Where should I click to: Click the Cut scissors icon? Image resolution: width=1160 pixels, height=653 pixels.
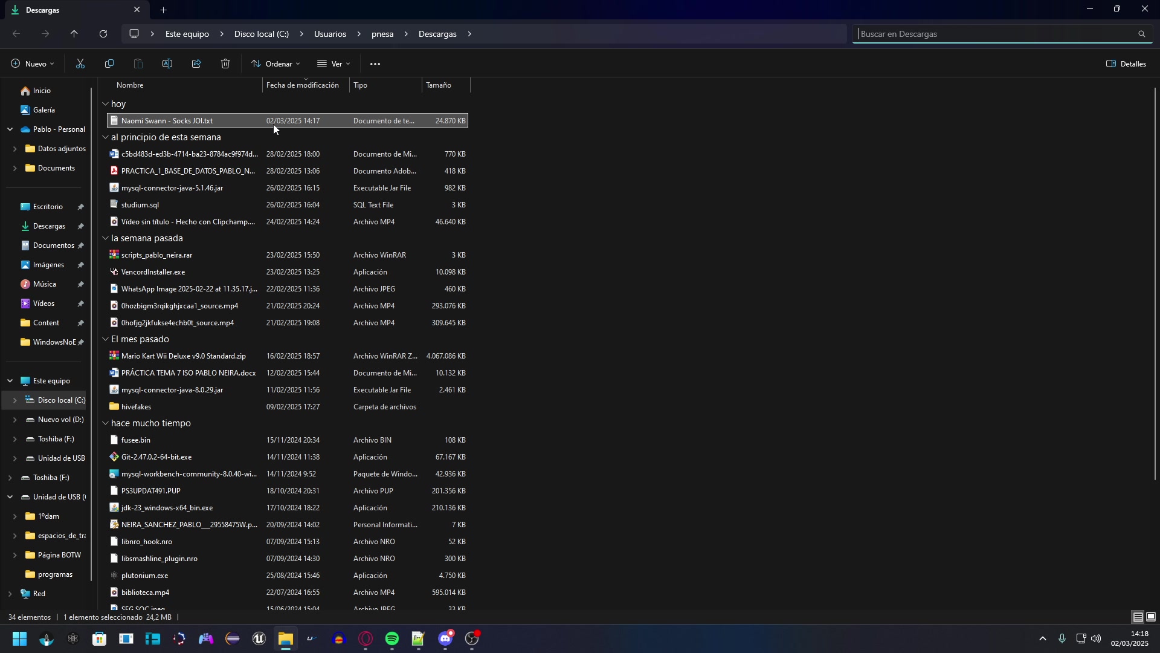[x=80, y=64]
